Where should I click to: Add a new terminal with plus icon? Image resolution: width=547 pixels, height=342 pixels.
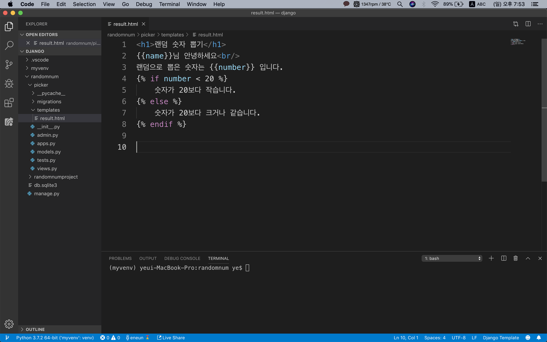tap(491, 258)
